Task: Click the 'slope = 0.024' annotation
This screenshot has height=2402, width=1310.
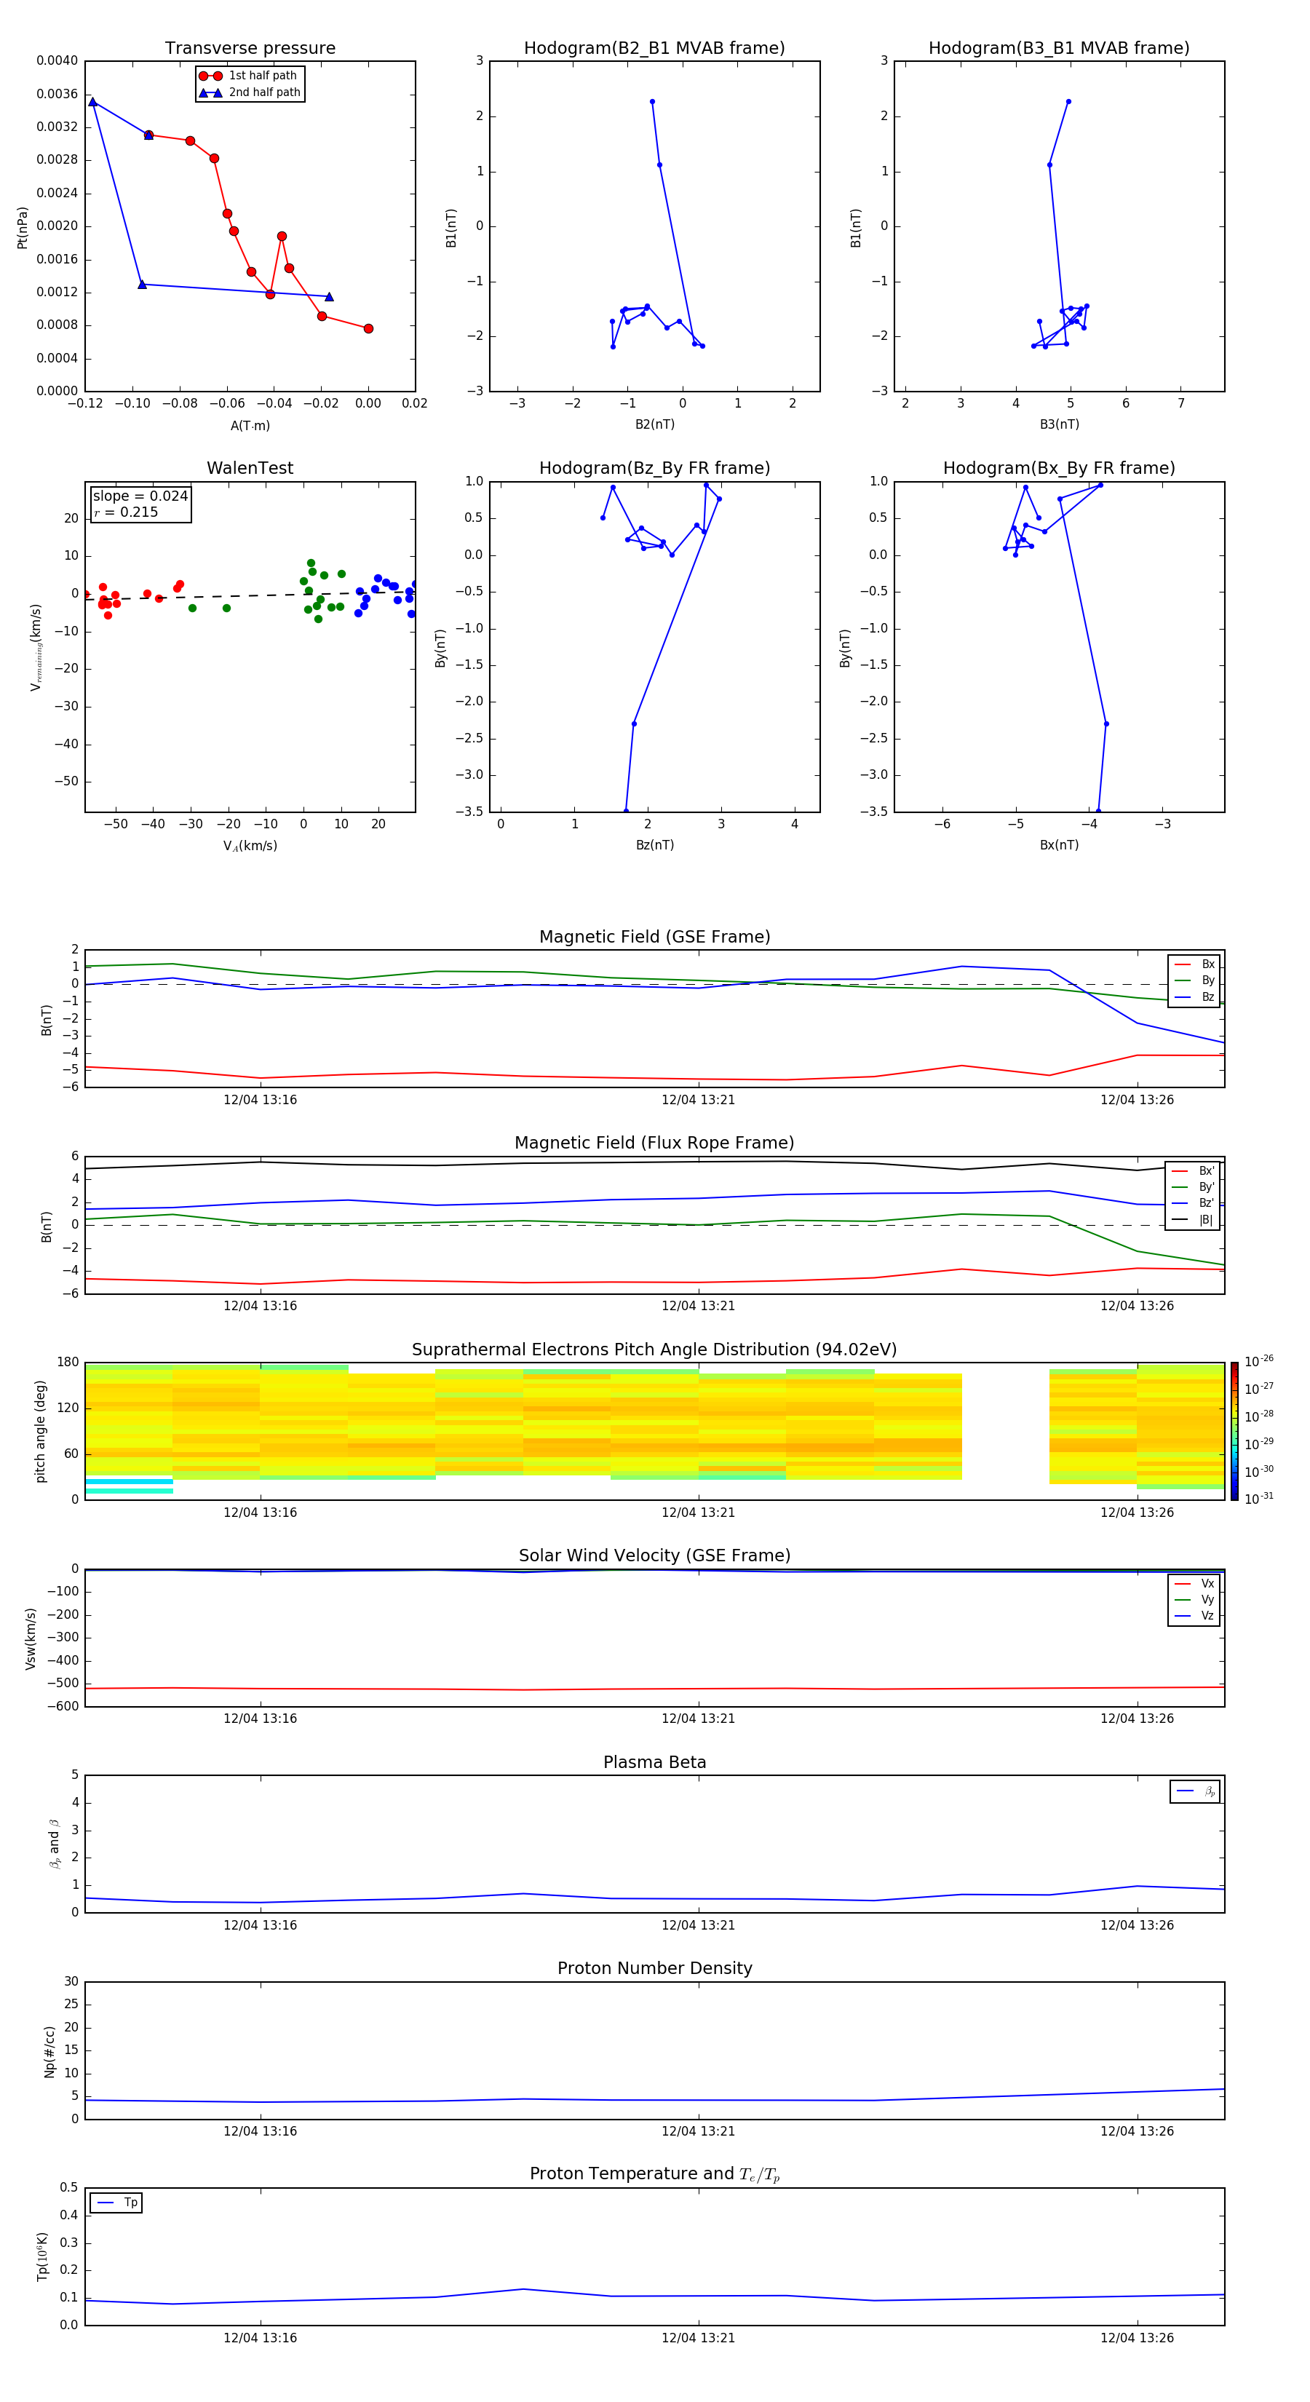Action: click(x=140, y=496)
